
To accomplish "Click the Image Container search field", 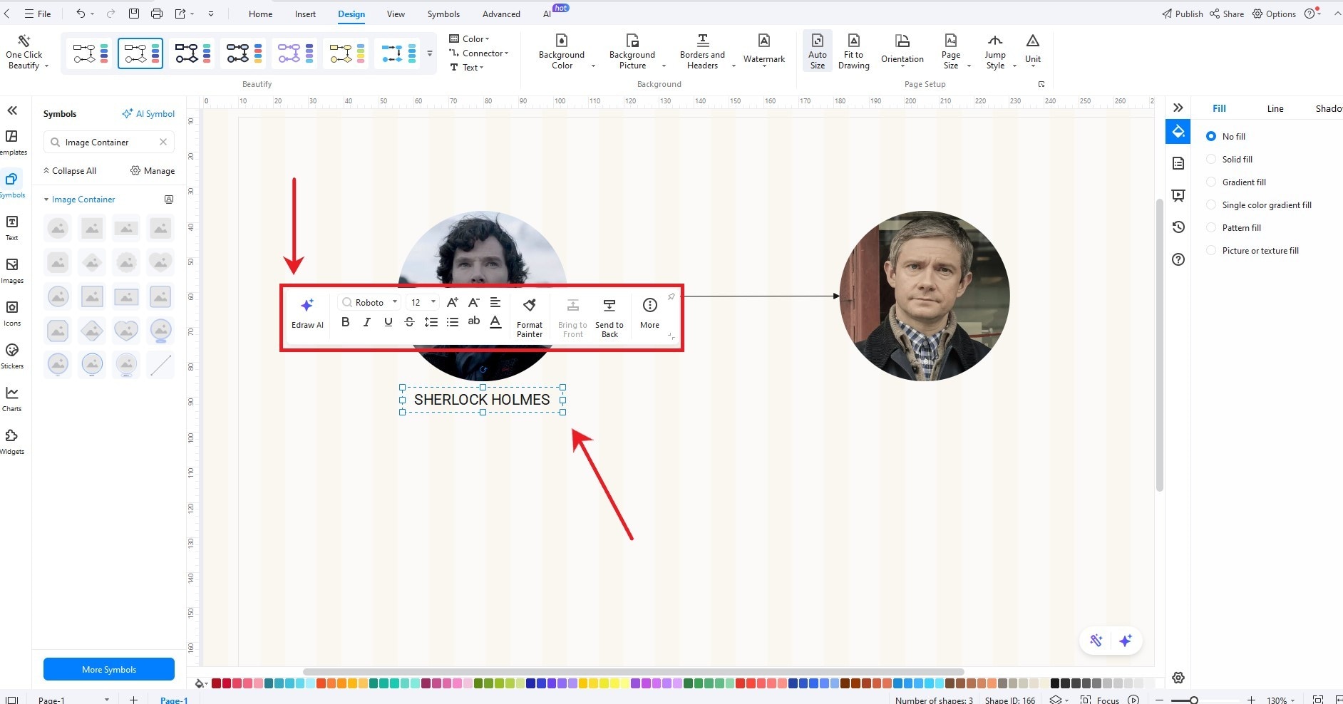I will (109, 142).
